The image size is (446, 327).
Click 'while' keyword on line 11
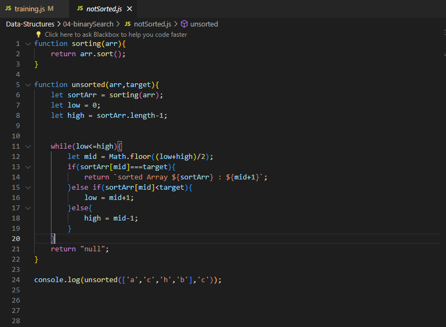(61, 146)
